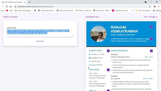
Task: Click the name 'RANJANI VENKATRAMAN'
Action: tap(124, 29)
